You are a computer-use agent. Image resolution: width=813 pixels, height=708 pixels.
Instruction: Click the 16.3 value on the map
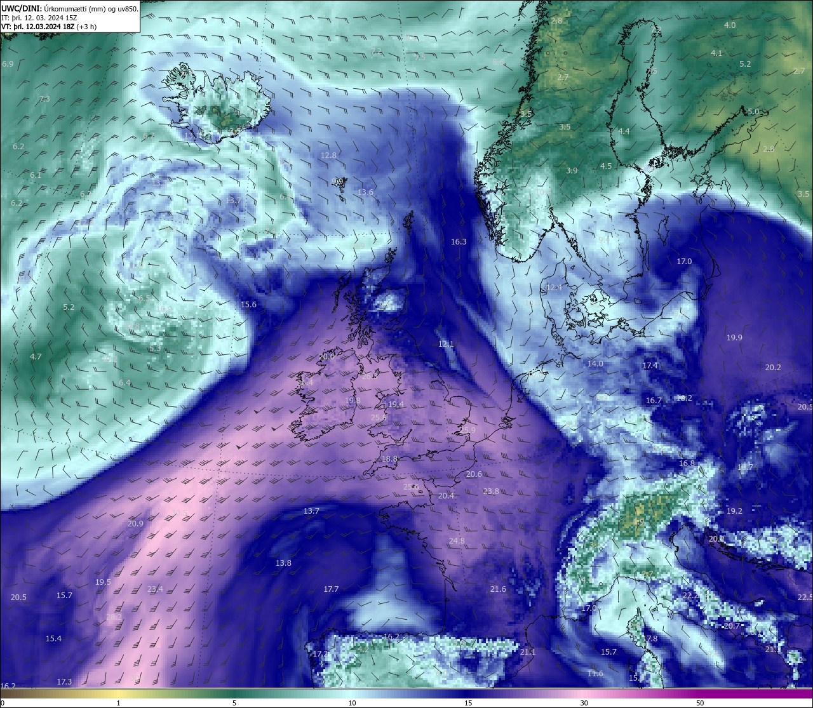pyautogui.click(x=459, y=242)
